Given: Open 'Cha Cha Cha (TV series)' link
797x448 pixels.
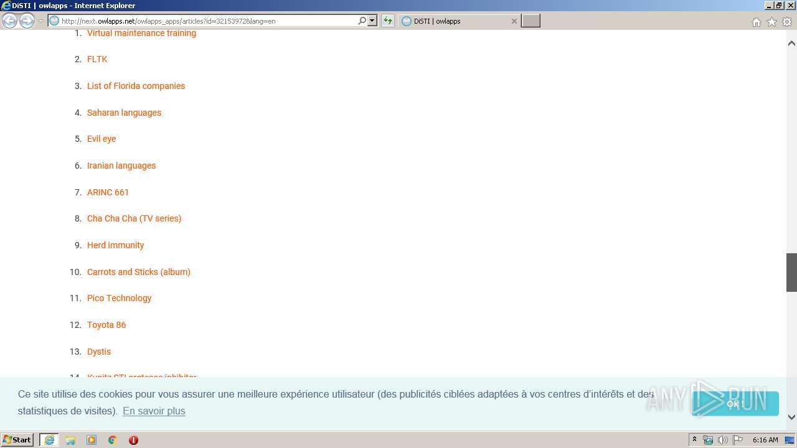Looking at the screenshot, I should [x=134, y=218].
